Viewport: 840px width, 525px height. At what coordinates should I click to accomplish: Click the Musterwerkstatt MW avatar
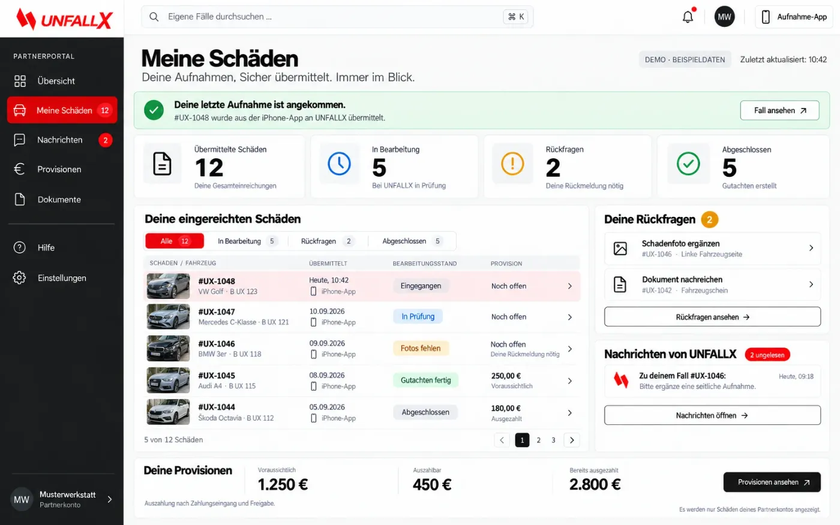[22, 499]
